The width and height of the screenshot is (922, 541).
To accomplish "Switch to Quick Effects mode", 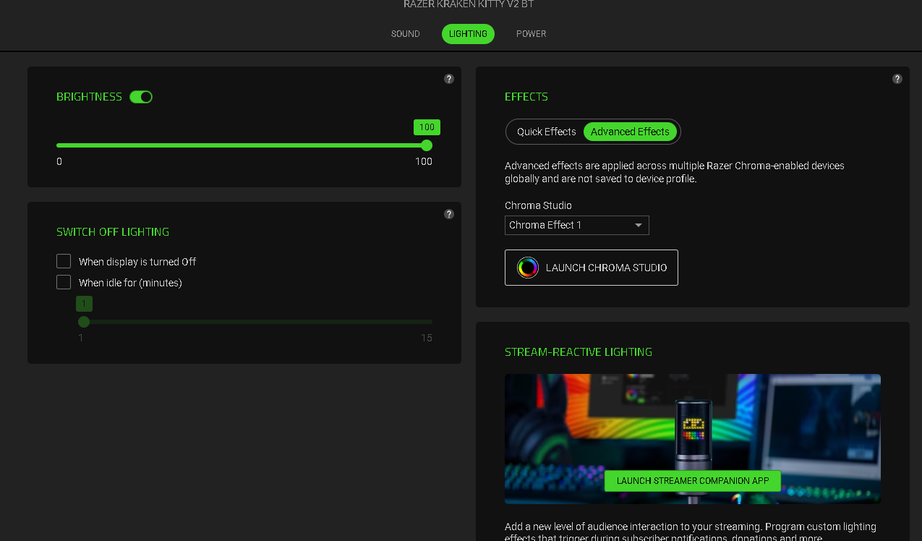I will point(546,132).
